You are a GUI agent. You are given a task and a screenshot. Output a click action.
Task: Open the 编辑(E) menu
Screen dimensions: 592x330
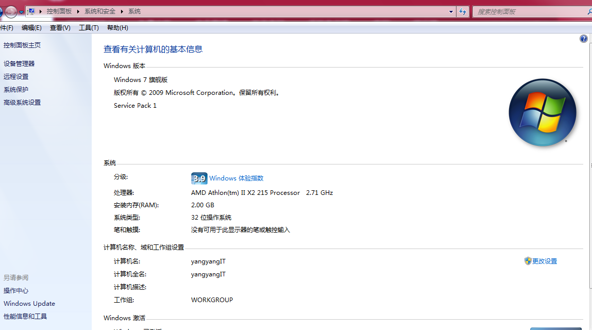pos(31,28)
